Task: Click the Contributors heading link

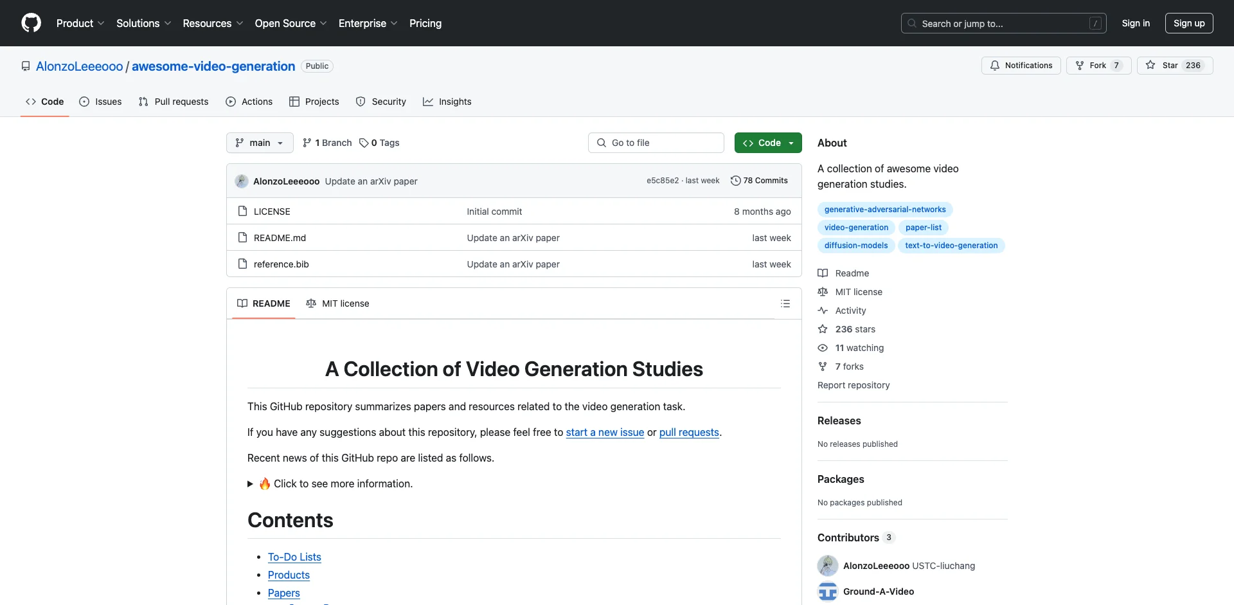Action: (x=855, y=537)
